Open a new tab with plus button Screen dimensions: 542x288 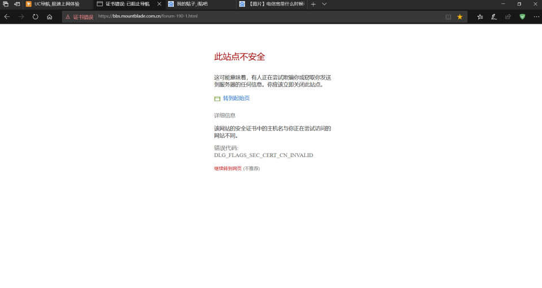pos(313,4)
